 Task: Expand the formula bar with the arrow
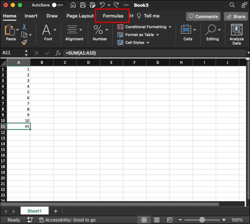click(248, 53)
